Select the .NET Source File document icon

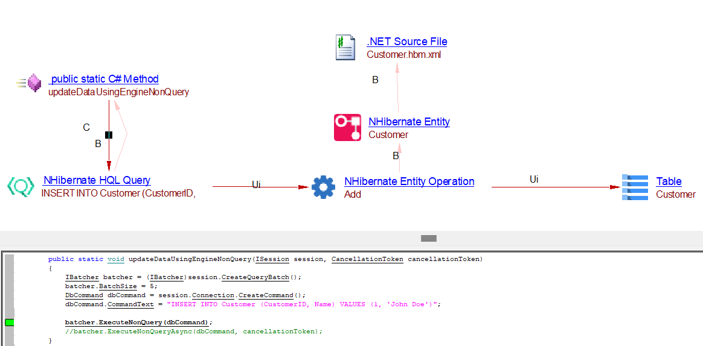tap(345, 48)
